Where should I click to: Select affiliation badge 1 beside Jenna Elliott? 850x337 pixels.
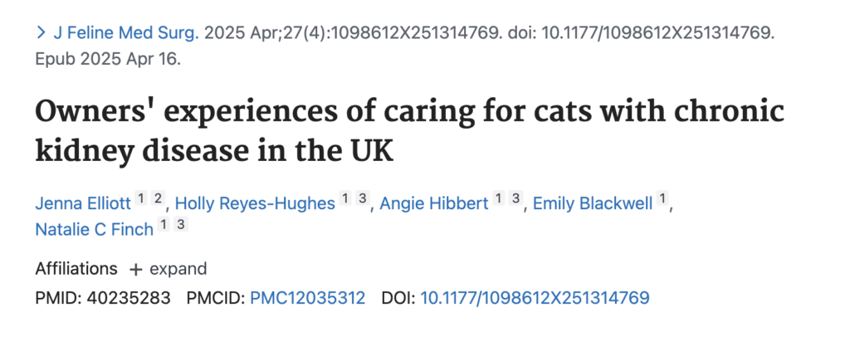coord(141,199)
